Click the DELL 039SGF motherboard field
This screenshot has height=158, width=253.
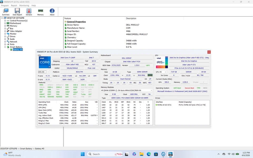[x=127, y=58]
